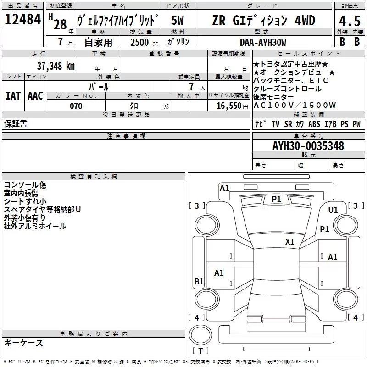Click the A1 mark at the front bumper corner
The height and width of the screenshot is (367, 367).
(224, 188)
